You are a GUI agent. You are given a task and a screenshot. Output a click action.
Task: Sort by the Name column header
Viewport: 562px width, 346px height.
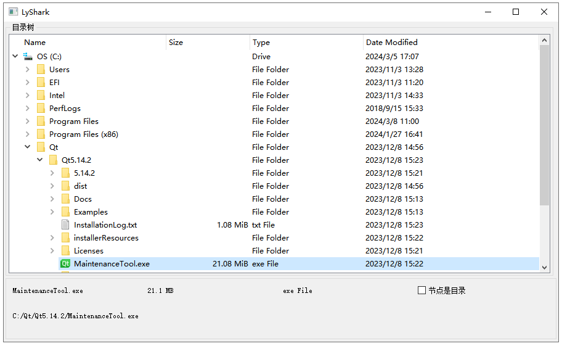click(88, 43)
